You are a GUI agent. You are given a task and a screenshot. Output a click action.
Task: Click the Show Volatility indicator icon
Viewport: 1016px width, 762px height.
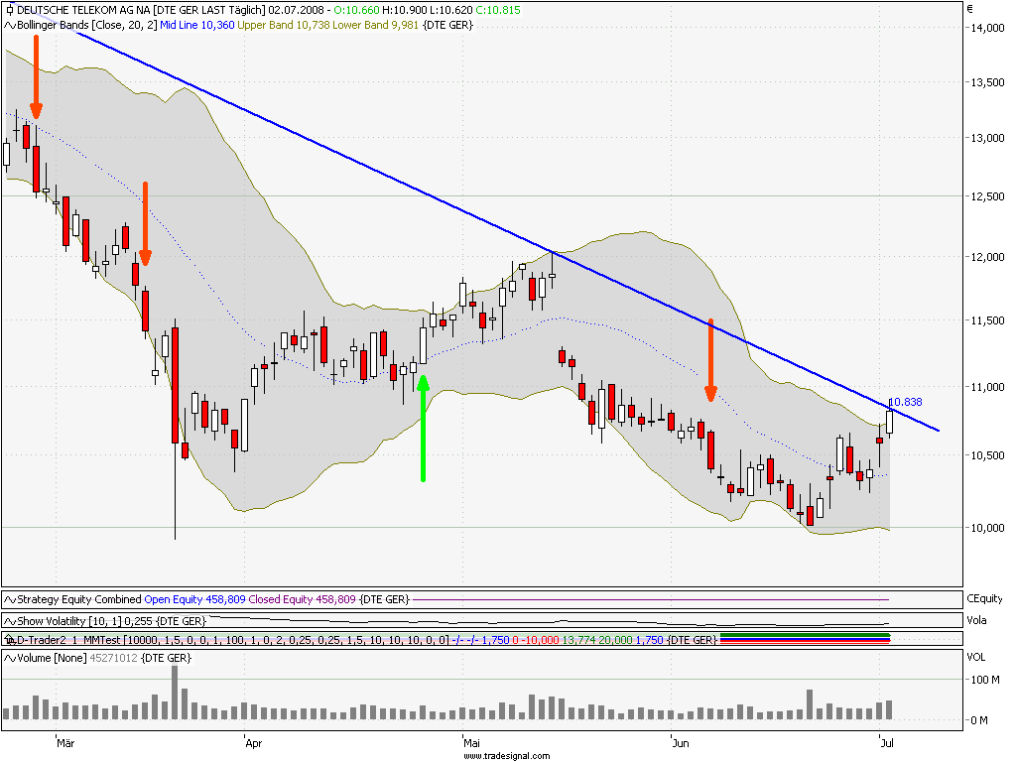point(10,621)
